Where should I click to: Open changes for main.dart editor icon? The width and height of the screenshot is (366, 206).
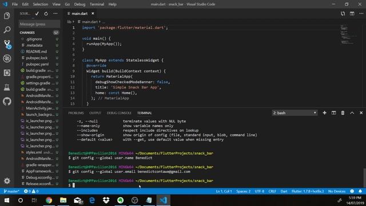point(343,14)
